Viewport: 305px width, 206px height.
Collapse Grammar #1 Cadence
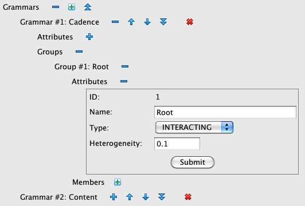[x=115, y=22]
